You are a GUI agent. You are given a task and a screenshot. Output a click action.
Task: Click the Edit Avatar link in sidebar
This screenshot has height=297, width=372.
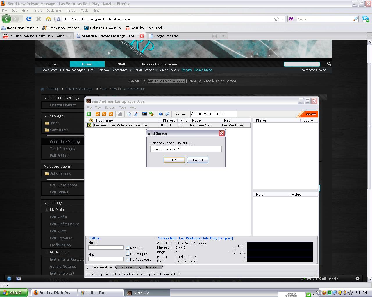click(x=59, y=231)
